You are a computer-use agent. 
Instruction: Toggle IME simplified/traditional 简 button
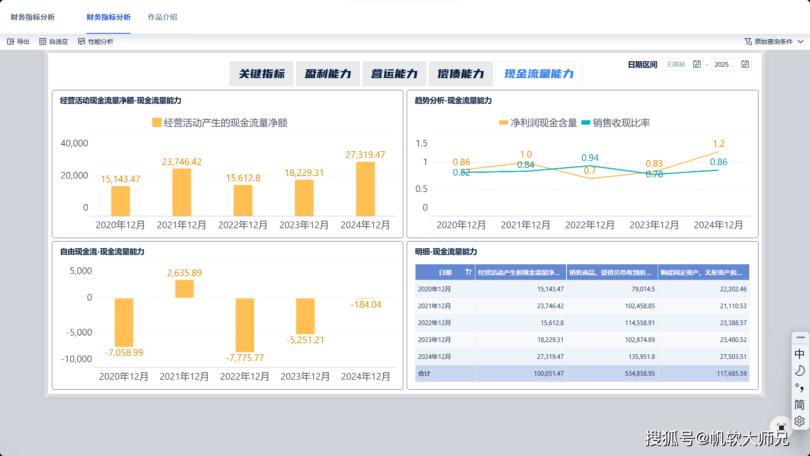coord(799,404)
